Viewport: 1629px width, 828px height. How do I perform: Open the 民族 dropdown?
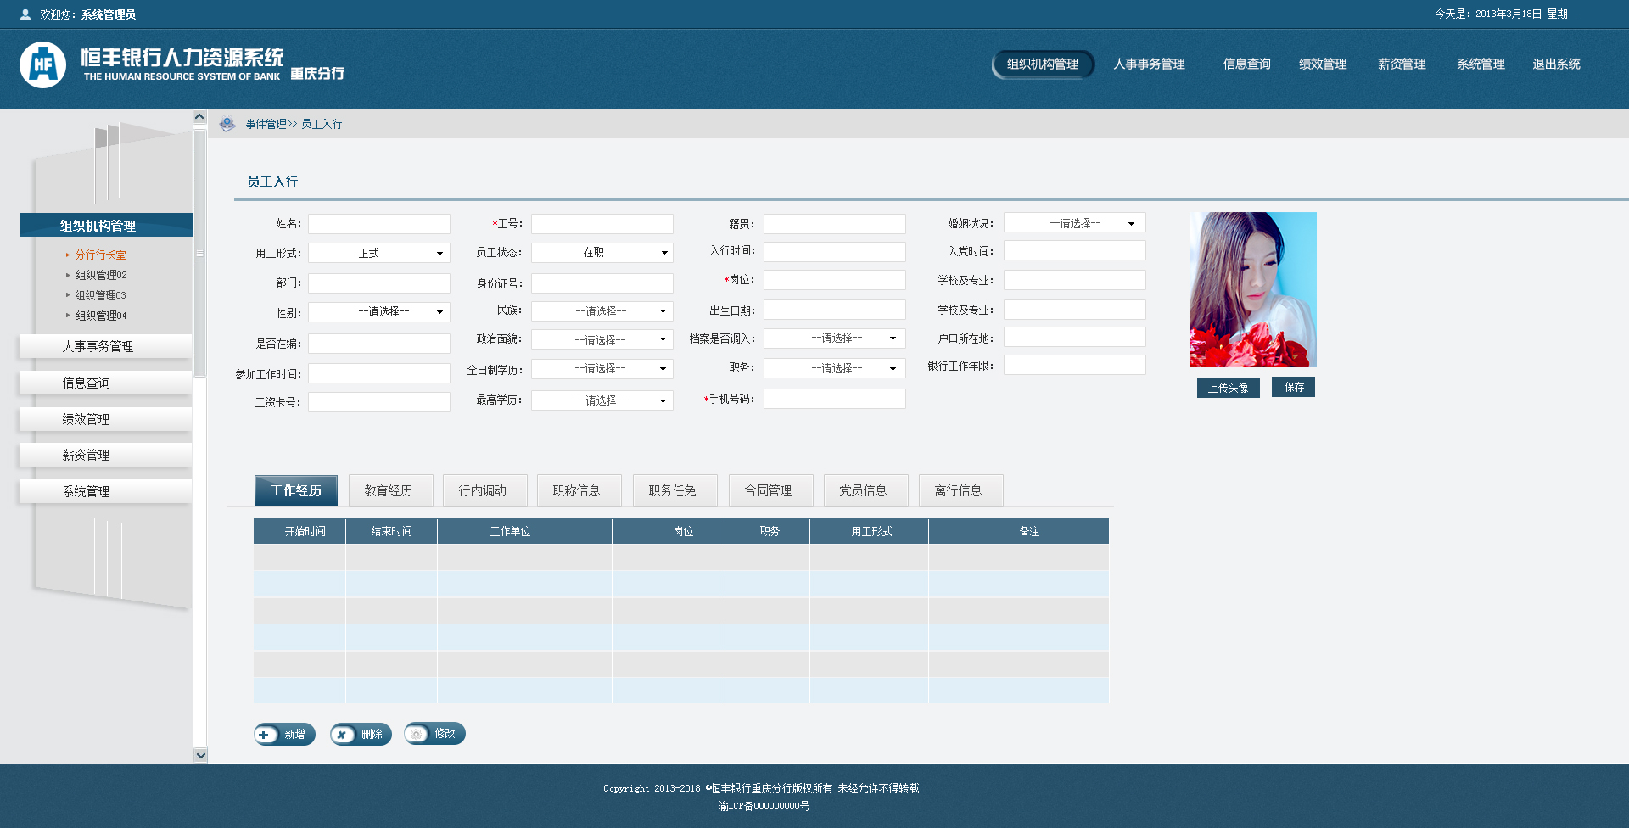point(602,311)
